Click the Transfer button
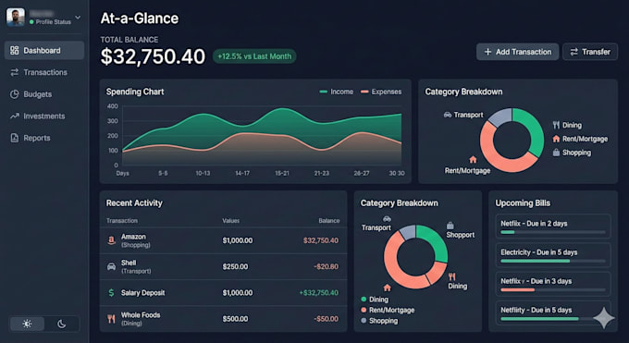The image size is (629, 343). (590, 52)
